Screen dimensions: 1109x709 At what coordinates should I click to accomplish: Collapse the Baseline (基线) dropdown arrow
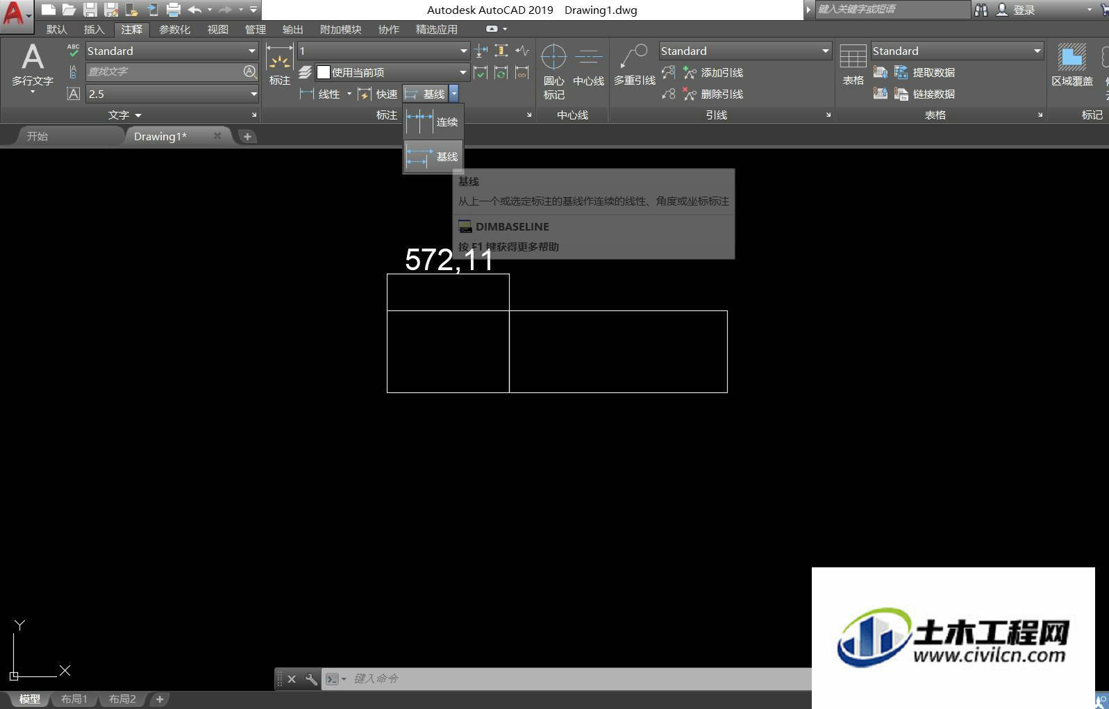[453, 94]
